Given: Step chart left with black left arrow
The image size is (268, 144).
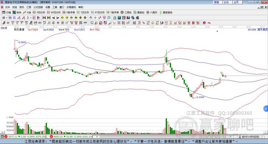Looking at the screenshot, I should pos(53,18).
